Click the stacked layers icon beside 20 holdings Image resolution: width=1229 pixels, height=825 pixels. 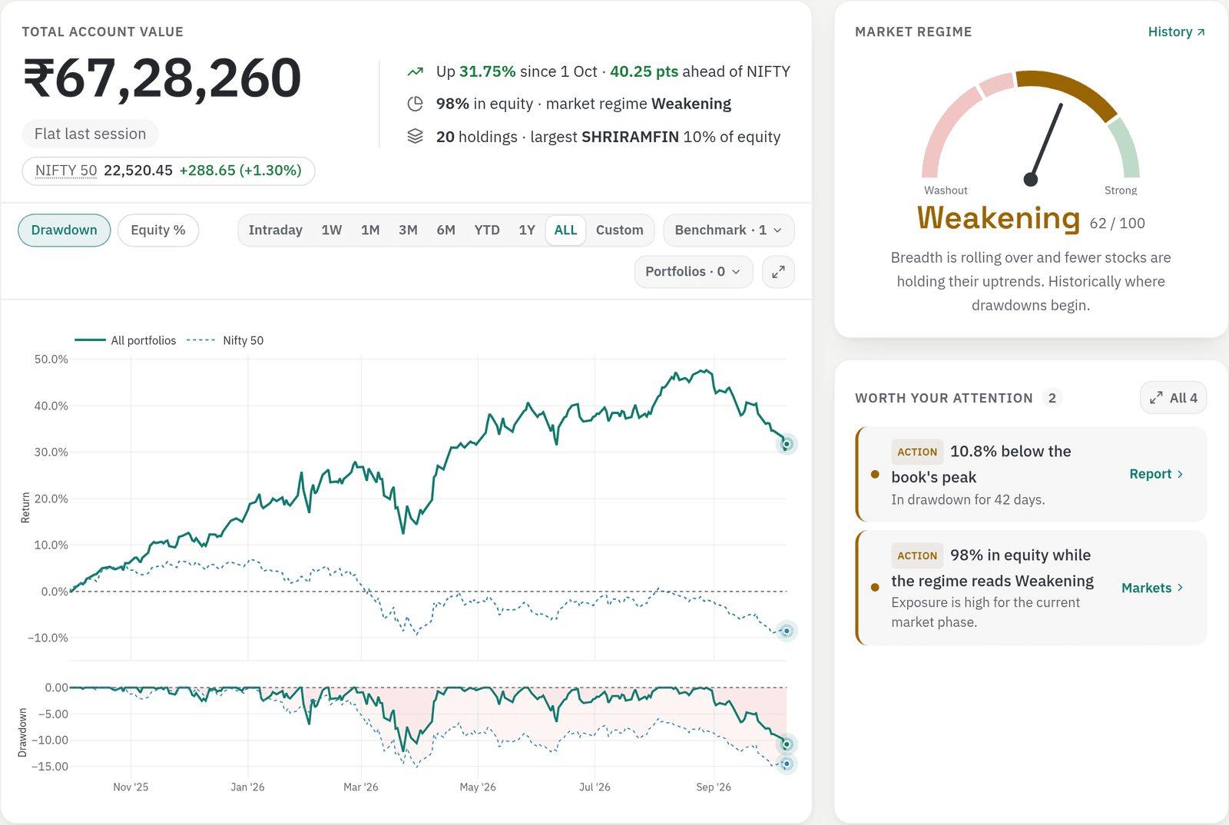click(415, 137)
